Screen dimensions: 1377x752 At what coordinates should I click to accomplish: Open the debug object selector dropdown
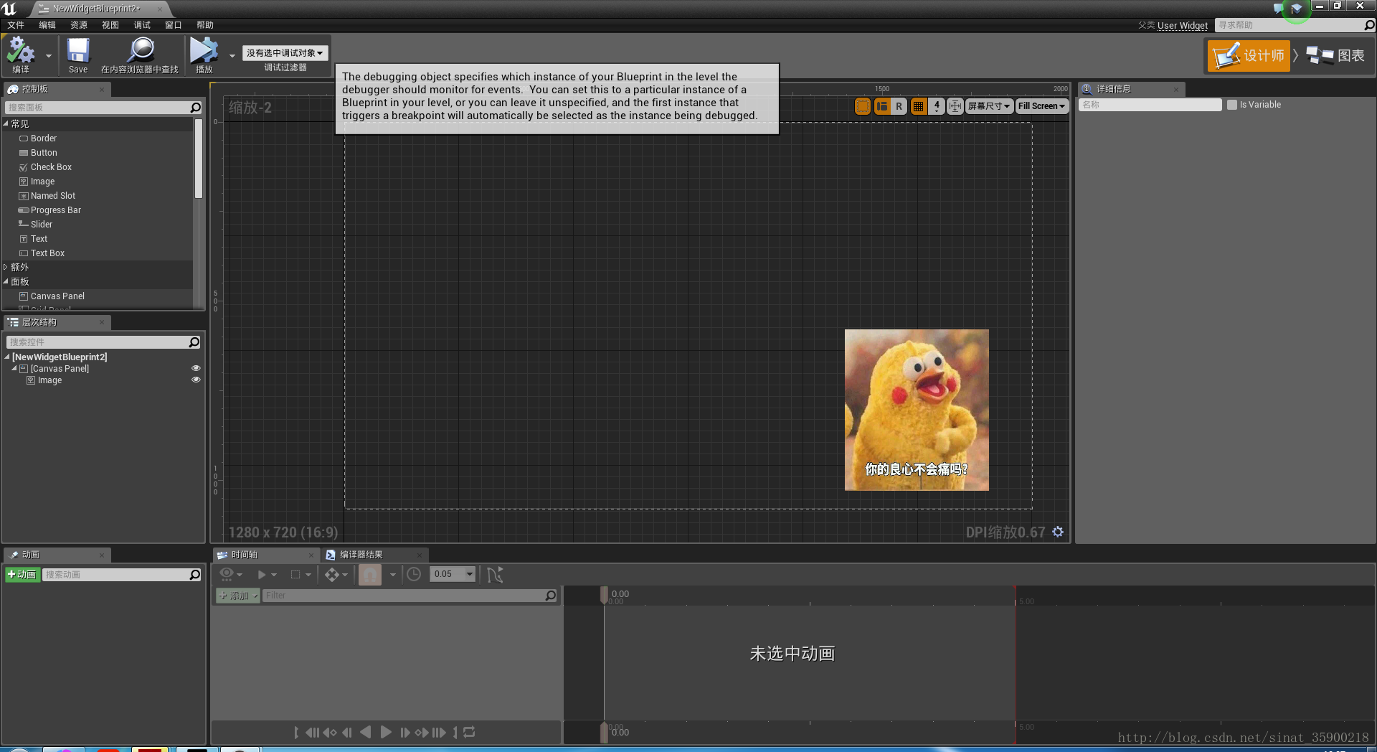click(285, 53)
